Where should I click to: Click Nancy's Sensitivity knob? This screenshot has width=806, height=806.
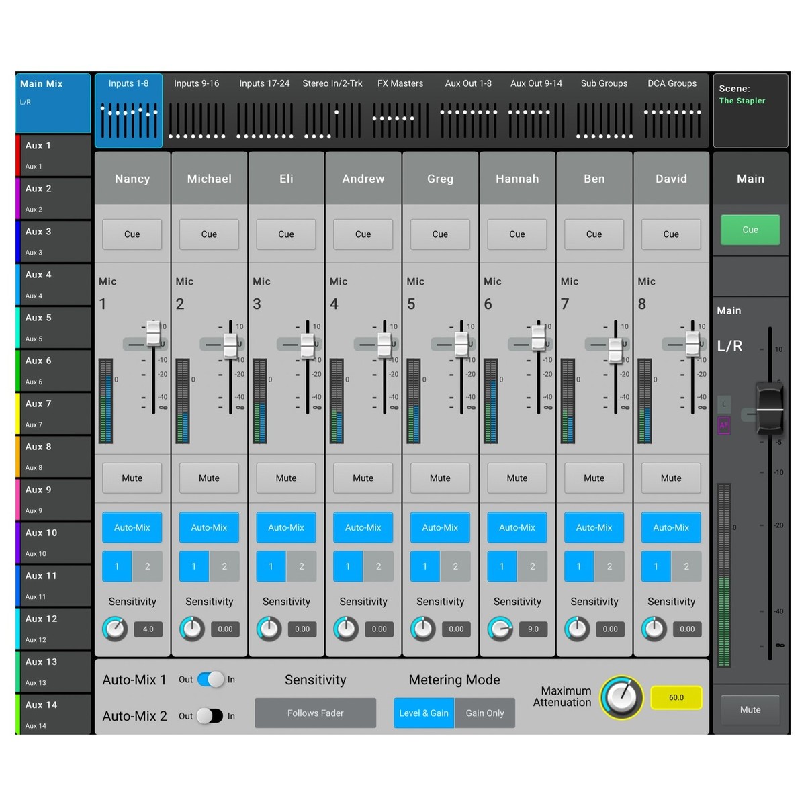tap(115, 629)
